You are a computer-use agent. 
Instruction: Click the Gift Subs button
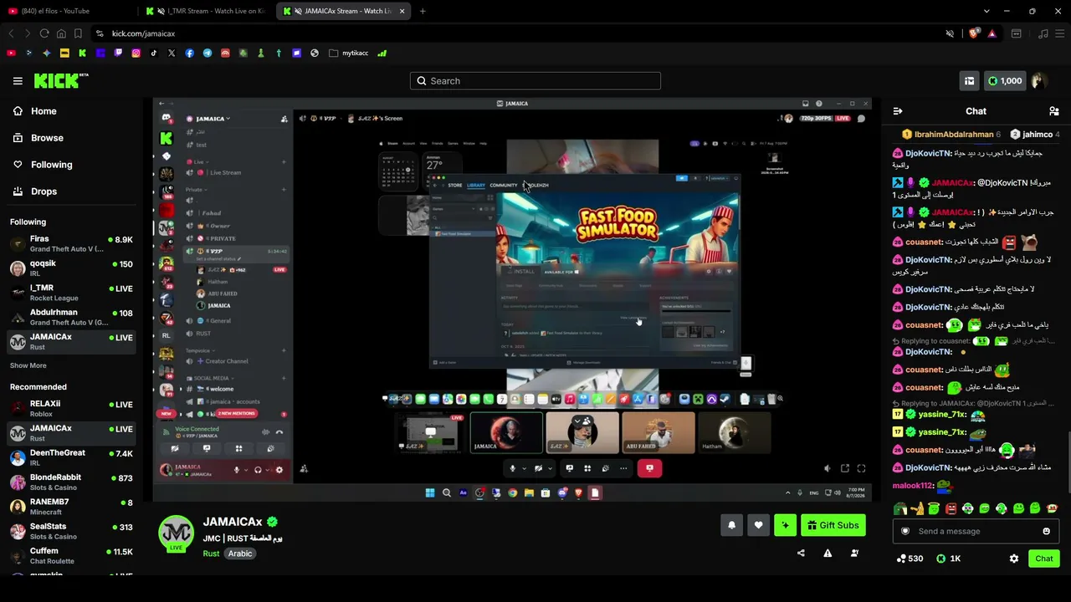[832, 525]
